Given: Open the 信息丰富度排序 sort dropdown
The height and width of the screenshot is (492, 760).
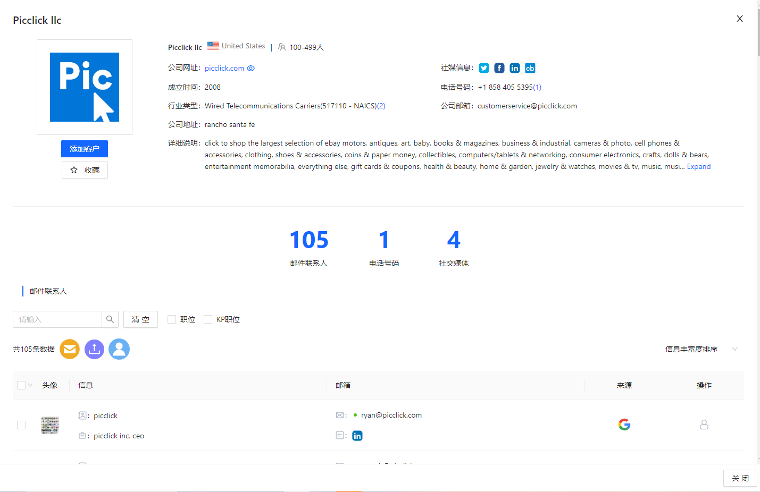Looking at the screenshot, I should 700,349.
